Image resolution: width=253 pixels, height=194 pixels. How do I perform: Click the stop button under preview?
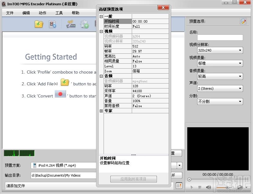point(200,187)
